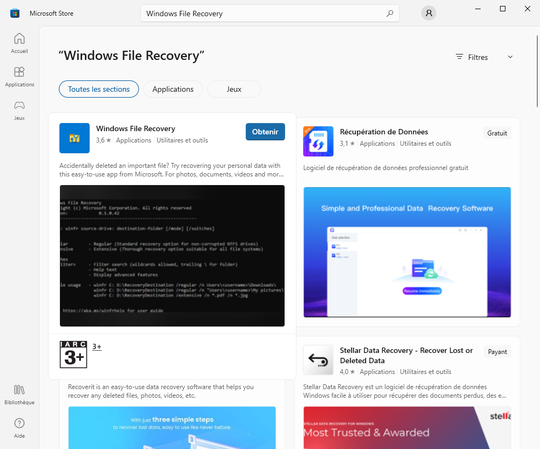Click the Windows File Recovery screenshot preview
This screenshot has height=449, width=540.
pos(172,256)
